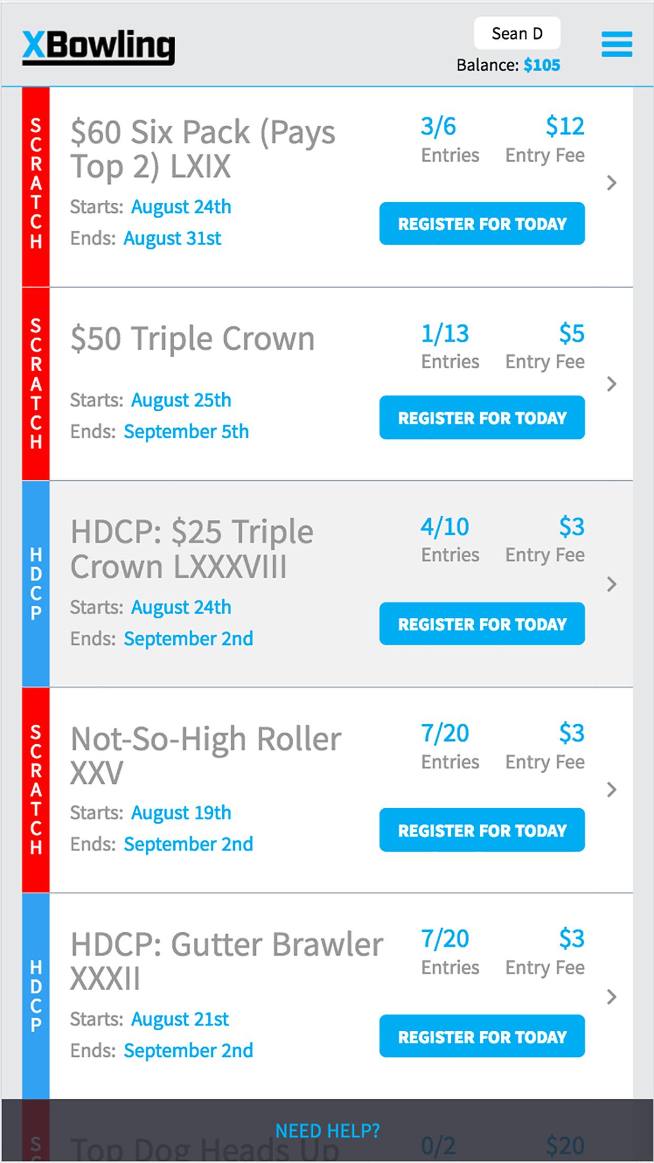
Task: Open Not-So-High Roller XXV details arrow
Action: point(611,790)
